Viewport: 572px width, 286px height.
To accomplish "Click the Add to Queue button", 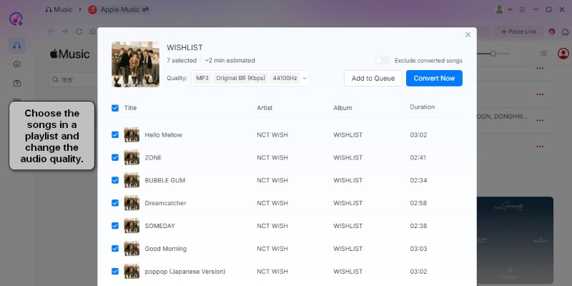I will tap(373, 78).
